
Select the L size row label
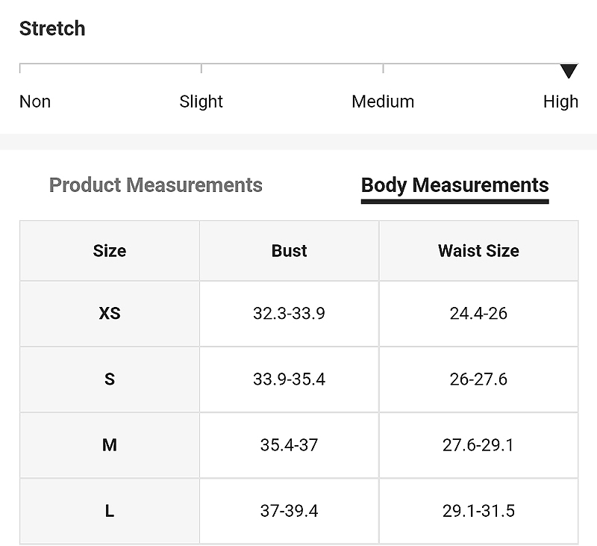(109, 511)
